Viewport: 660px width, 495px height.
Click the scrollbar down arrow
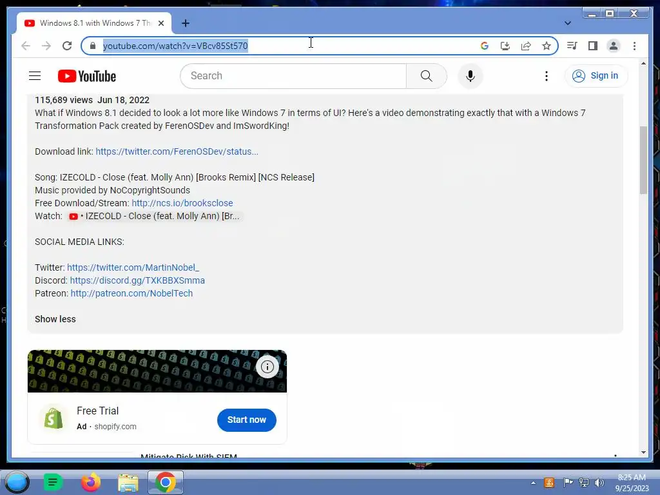(643, 452)
